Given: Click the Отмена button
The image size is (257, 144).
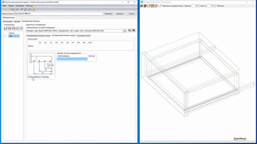Looking at the screenshot, I should [x=131, y=14].
